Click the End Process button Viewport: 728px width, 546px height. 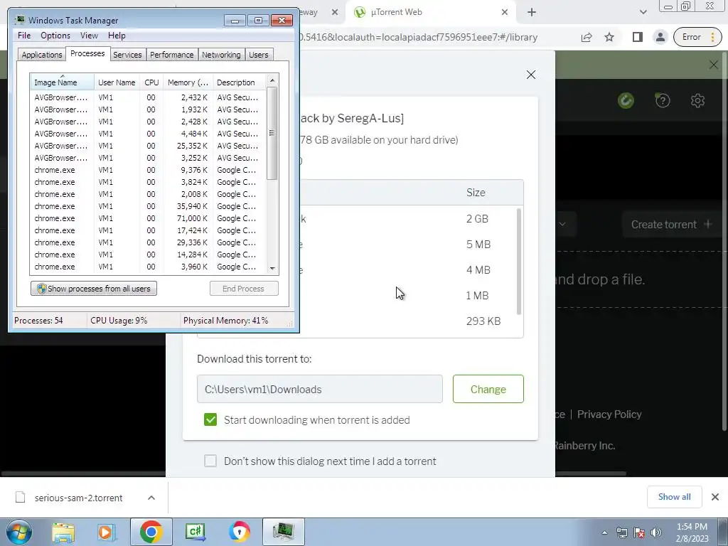click(x=244, y=289)
